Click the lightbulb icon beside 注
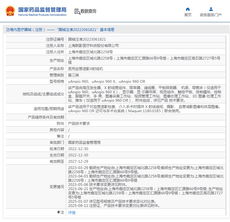Screen dimensions: 230x222 pyautogui.click(x=59, y=212)
